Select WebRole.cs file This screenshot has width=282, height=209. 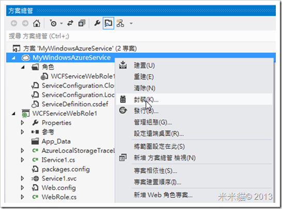click(59, 197)
